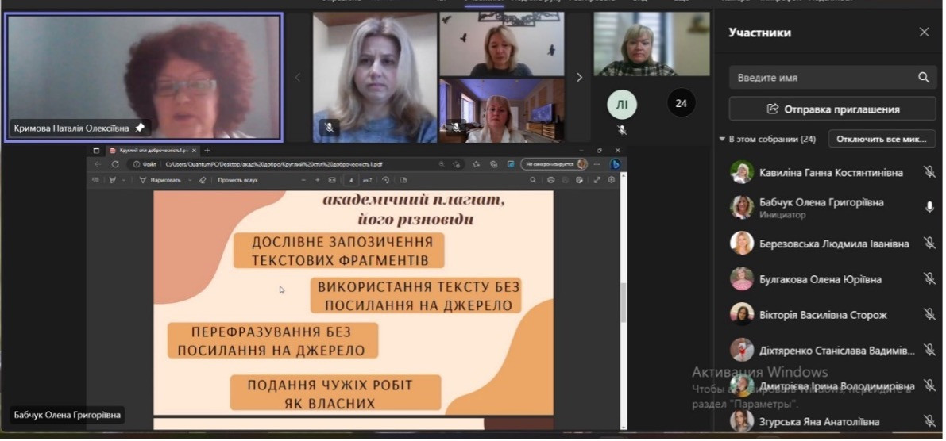Image resolution: width=946 pixels, height=441 pixels.
Task: Select participant Булгакова Олена Юріївна
Action: pos(821,279)
